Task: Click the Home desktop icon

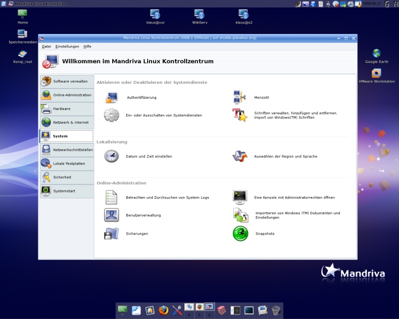Action: pyautogui.click(x=22, y=17)
